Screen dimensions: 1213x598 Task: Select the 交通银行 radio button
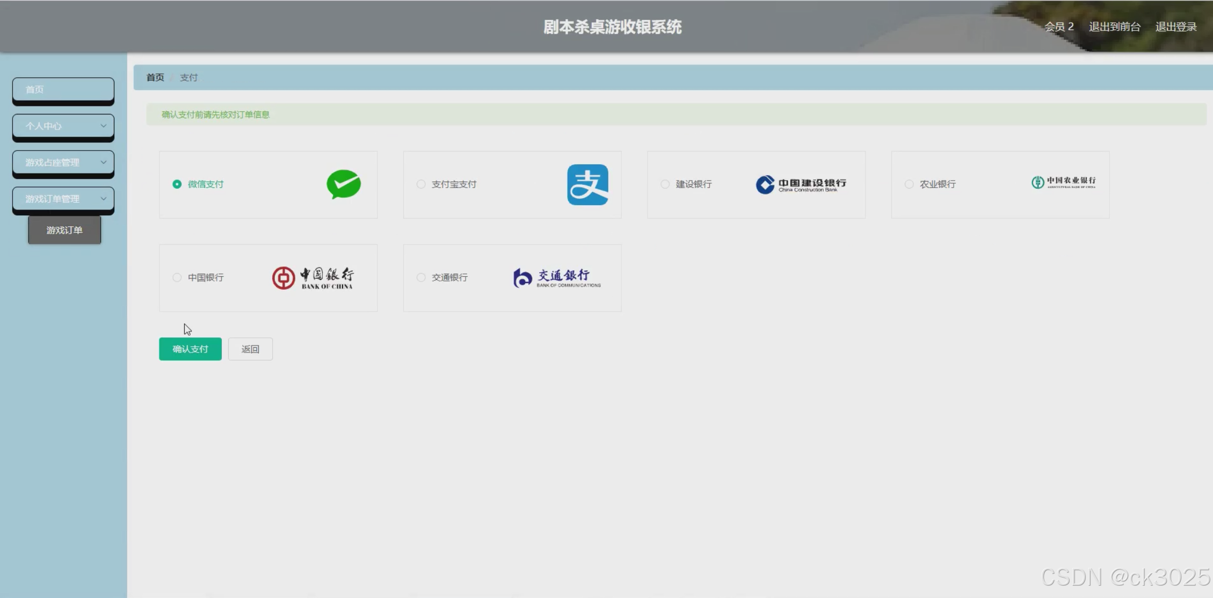pyautogui.click(x=421, y=278)
